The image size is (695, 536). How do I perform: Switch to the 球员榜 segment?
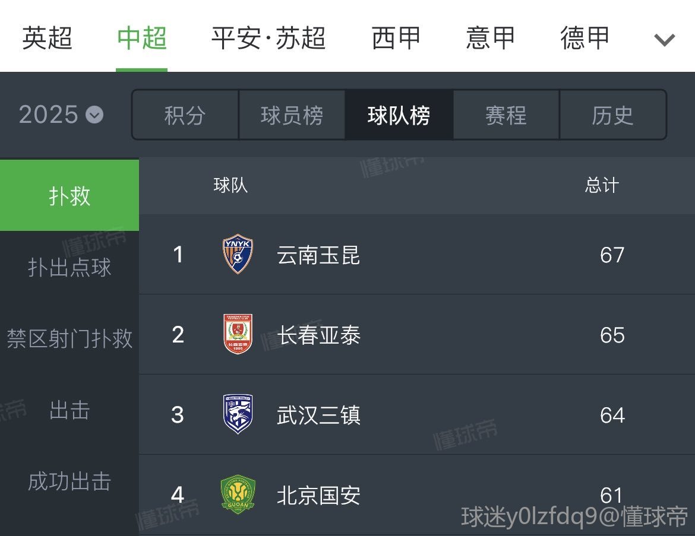tap(292, 115)
